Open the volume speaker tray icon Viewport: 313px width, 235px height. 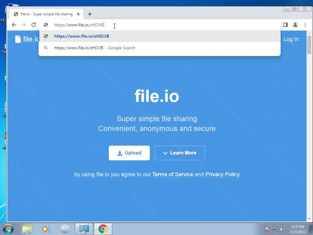(x=282, y=229)
